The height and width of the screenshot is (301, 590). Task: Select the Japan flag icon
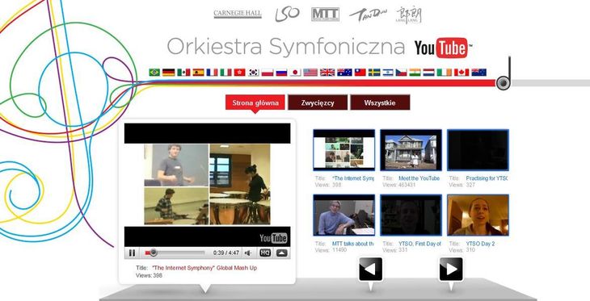[295, 72]
